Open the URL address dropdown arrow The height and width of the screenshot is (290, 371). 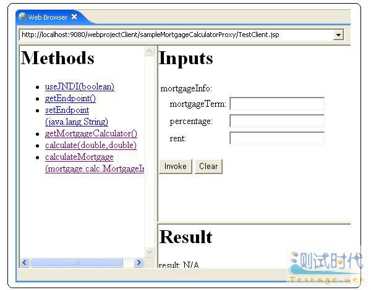338,35
